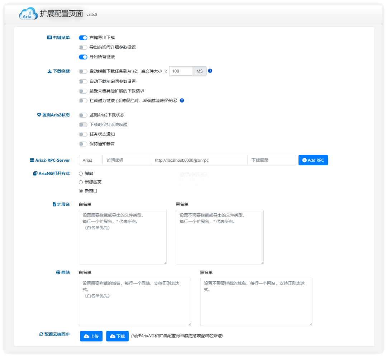Click the file icon next to 扩展名

point(54,204)
